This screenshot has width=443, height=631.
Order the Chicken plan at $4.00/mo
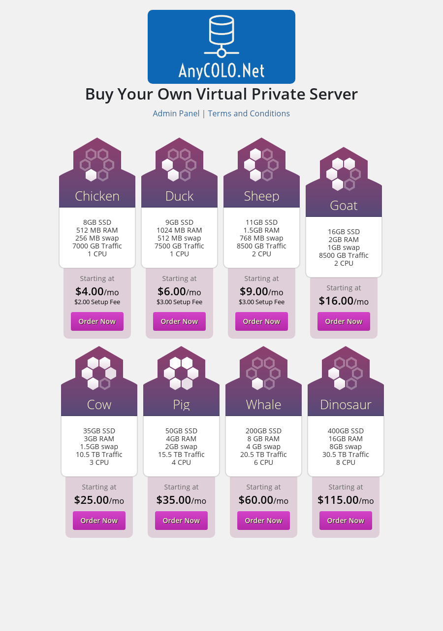click(97, 321)
